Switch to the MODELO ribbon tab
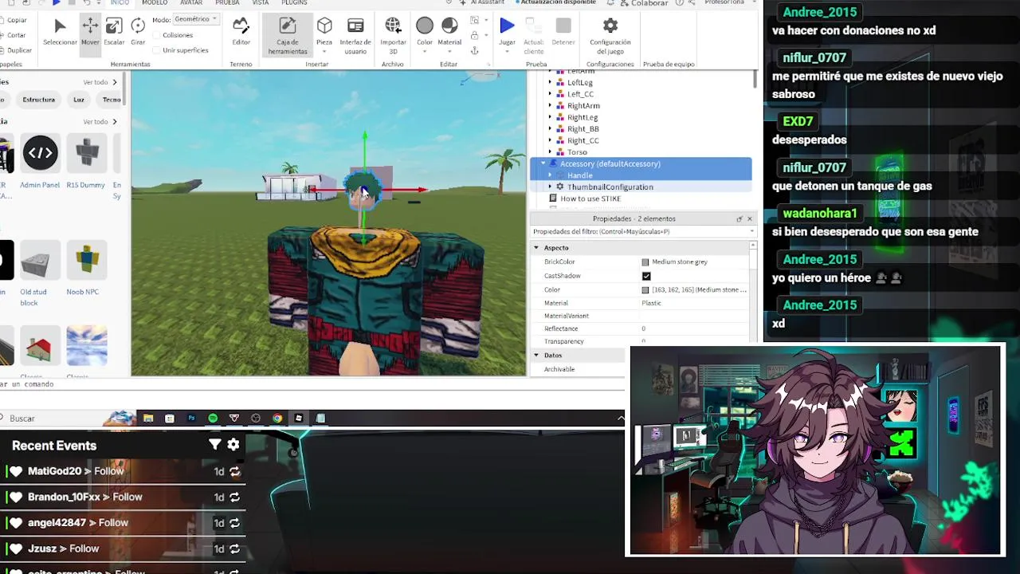The height and width of the screenshot is (574, 1020). tap(155, 3)
